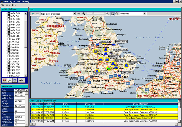
Task: Close the YR02 NWC map label
Action: point(139,63)
